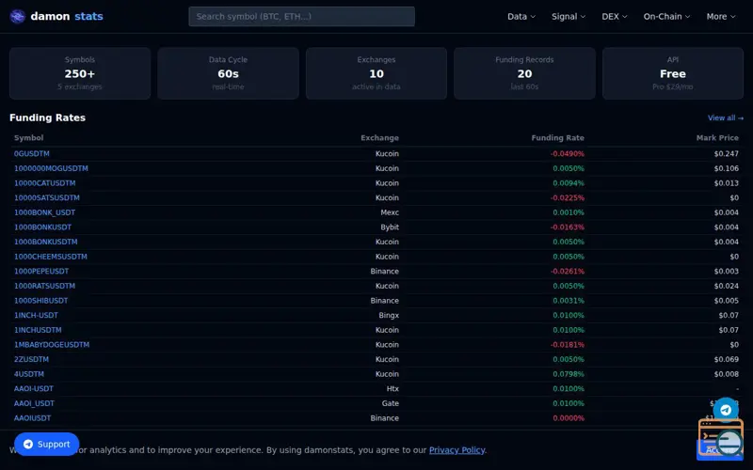The width and height of the screenshot is (753, 470).
Task: Select the Symbols 250+ stat card
Action: (x=80, y=73)
